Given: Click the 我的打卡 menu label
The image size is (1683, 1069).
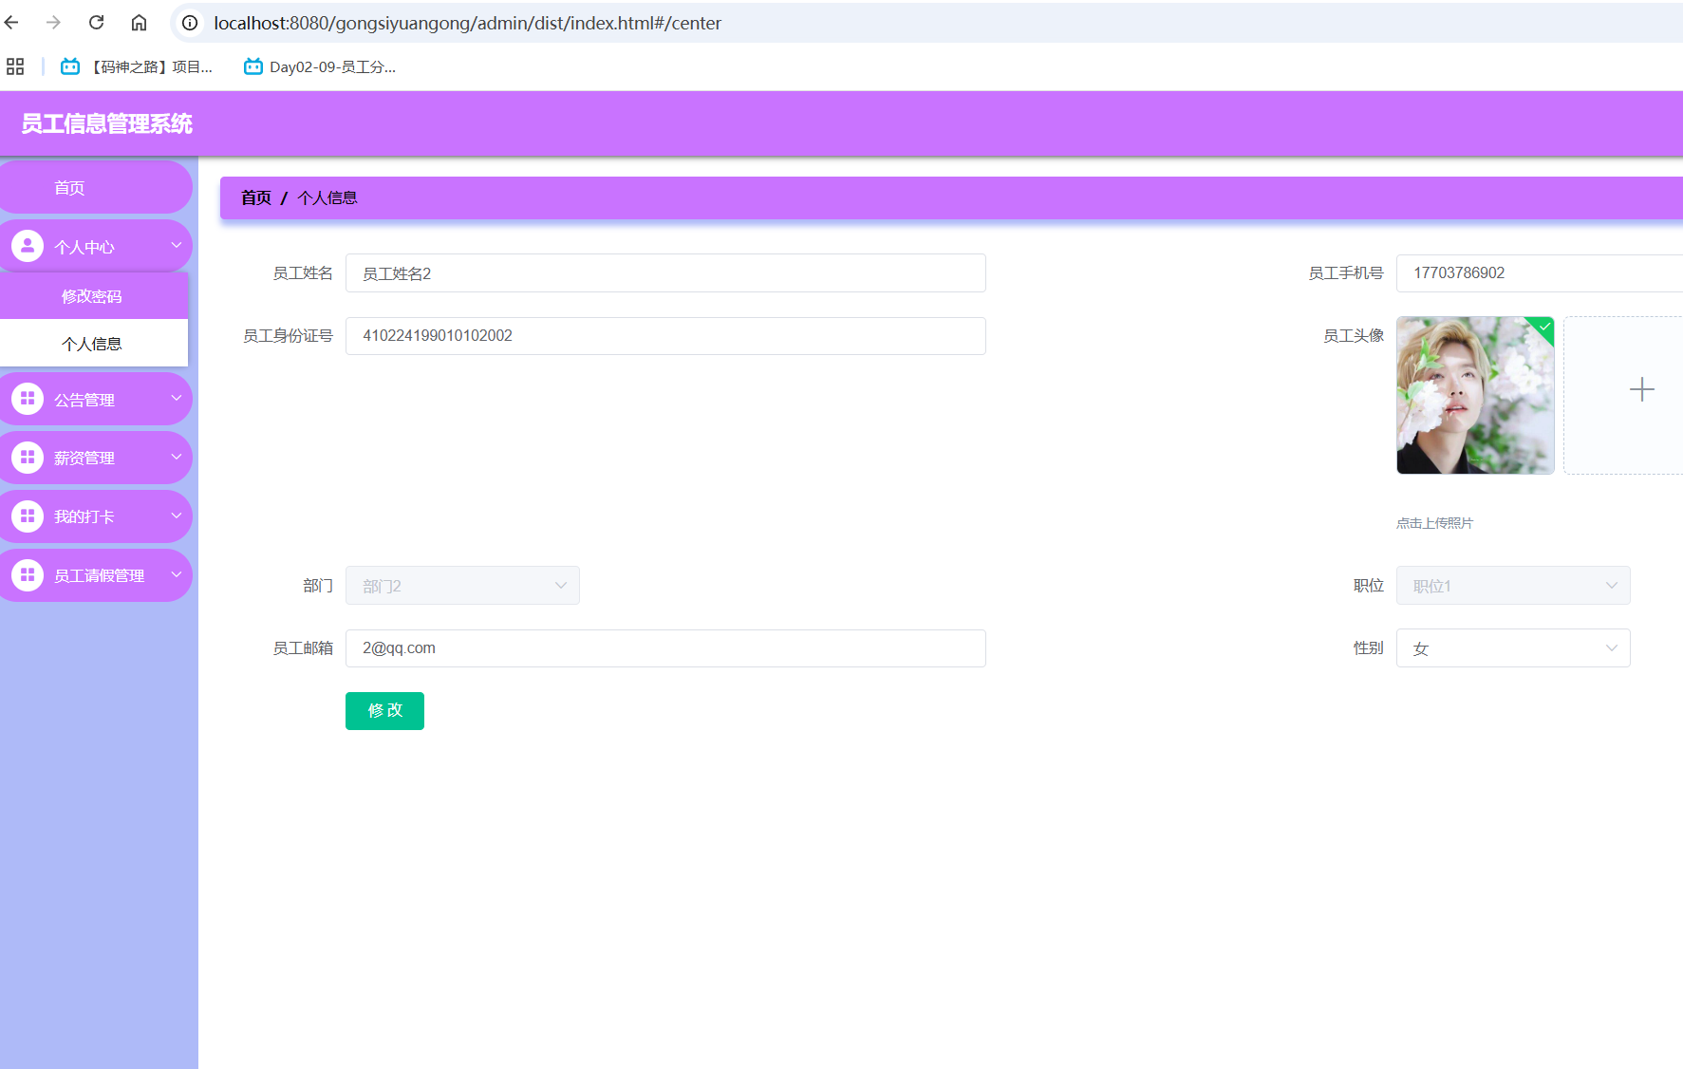Looking at the screenshot, I should point(84,517).
